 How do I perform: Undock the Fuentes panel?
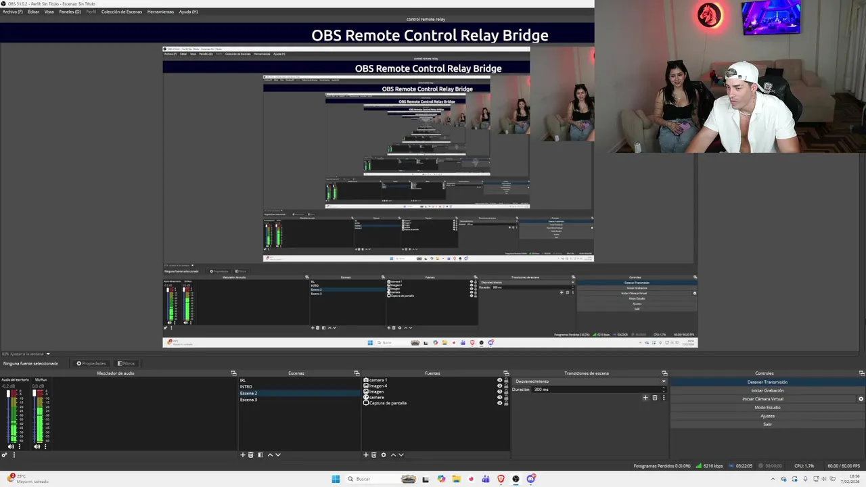coord(506,373)
